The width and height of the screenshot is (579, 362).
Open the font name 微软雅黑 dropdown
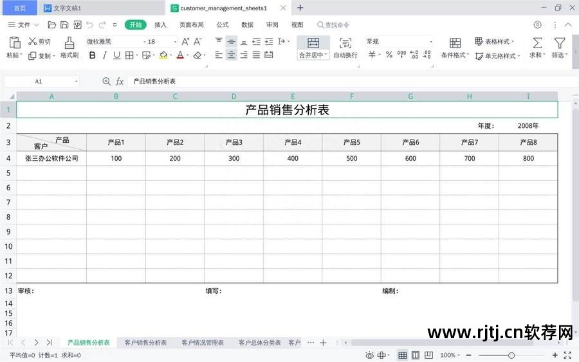tap(144, 42)
